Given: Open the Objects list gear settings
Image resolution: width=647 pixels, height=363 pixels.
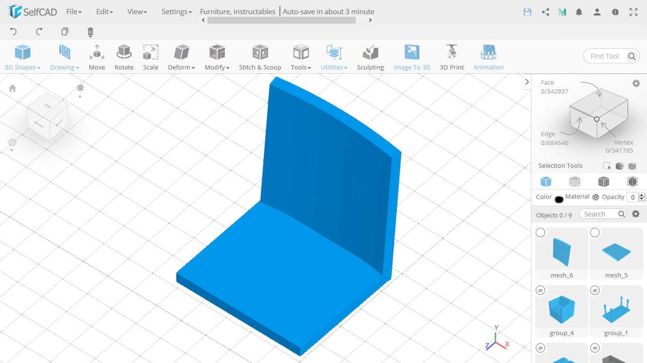Looking at the screenshot, I should click(x=636, y=214).
